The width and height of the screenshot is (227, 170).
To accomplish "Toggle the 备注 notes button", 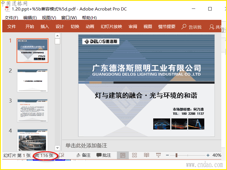I will pos(83,155).
